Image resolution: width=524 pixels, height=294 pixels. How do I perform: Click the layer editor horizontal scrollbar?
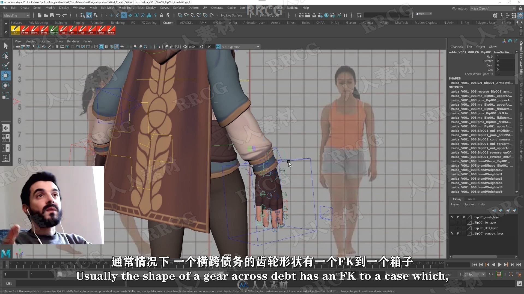pos(475,257)
